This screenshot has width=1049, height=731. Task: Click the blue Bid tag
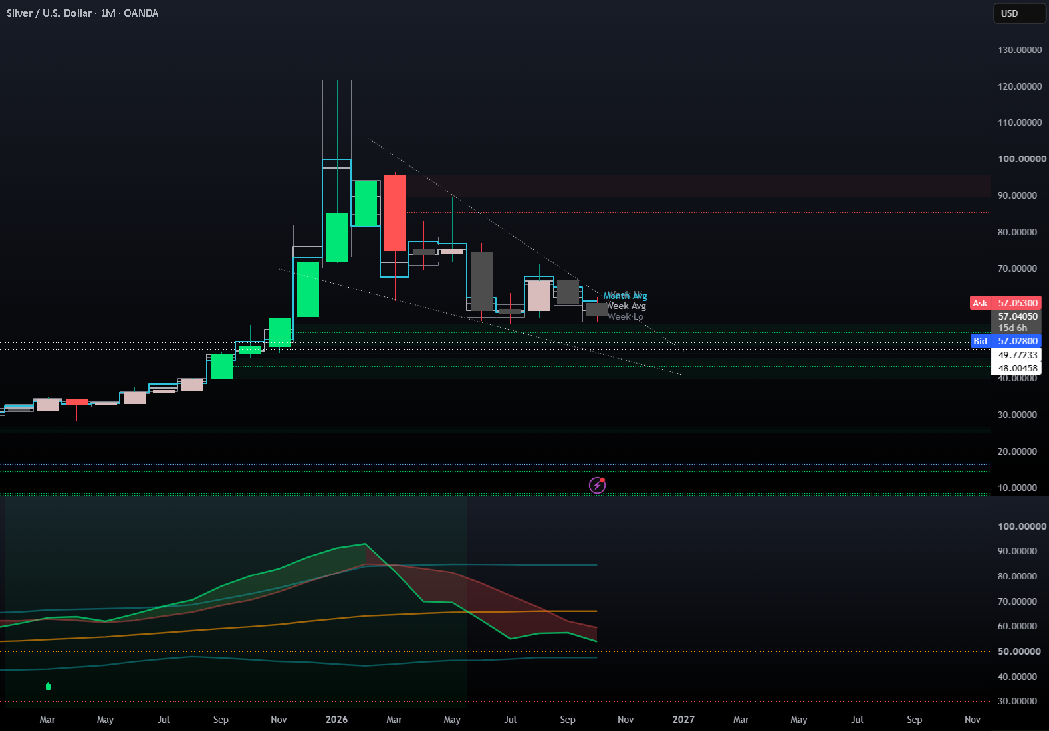coord(980,341)
